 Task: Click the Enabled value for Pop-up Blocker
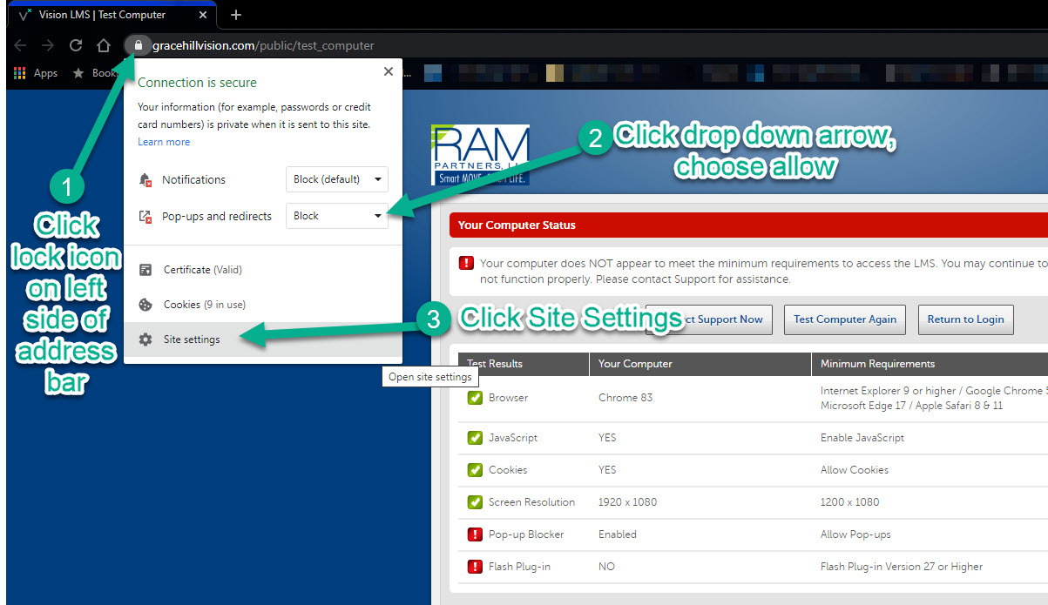click(x=618, y=534)
